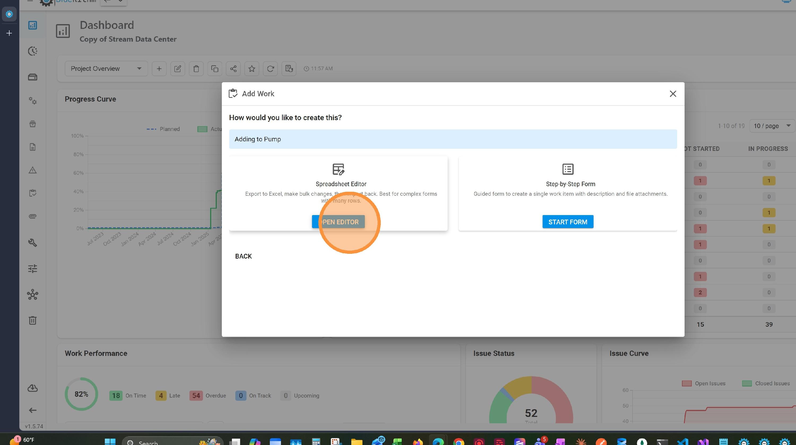Click the IN PROGRESS column header
Viewport: 796px width, 445px height.
tap(768, 149)
